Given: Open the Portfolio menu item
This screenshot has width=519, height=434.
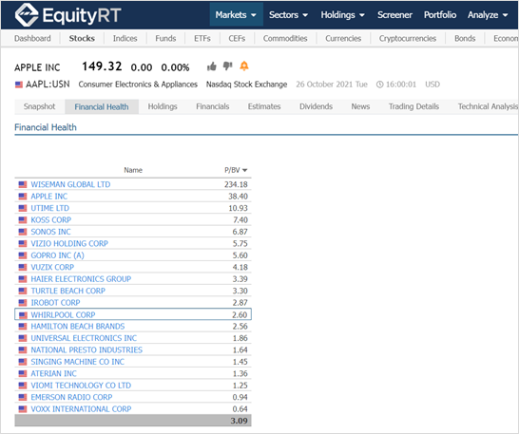Looking at the screenshot, I should click(440, 15).
